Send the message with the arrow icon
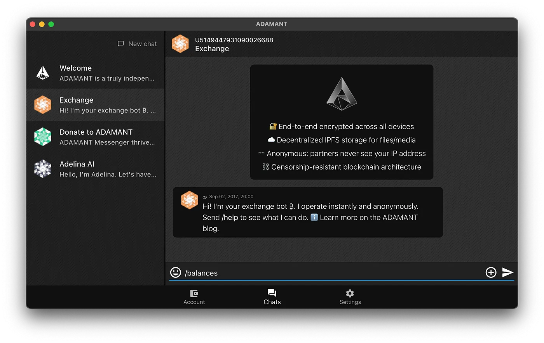 point(507,272)
